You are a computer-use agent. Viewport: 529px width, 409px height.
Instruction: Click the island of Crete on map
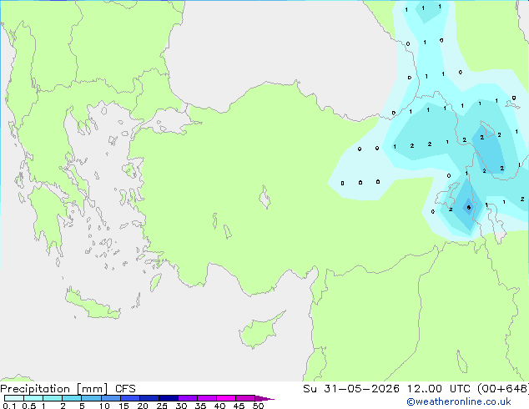[x=92, y=305]
